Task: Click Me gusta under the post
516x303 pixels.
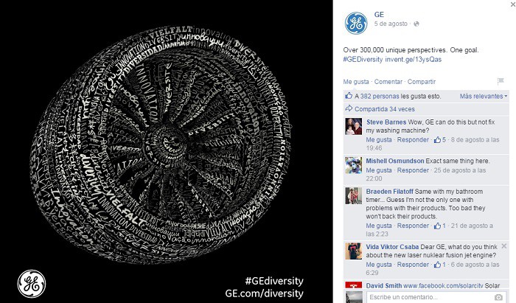Action: tap(356, 82)
